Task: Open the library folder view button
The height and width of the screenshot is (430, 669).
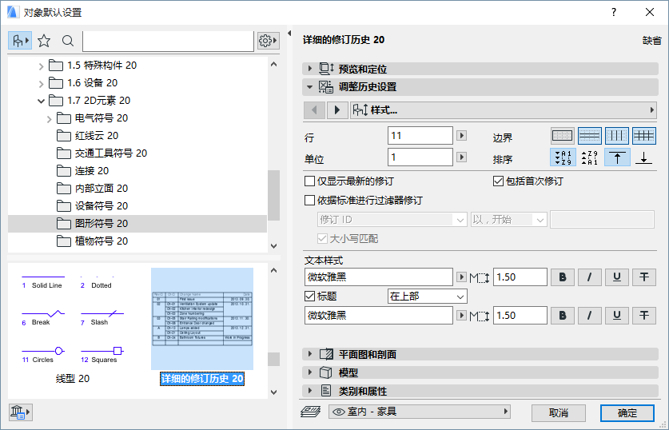Action: [20, 41]
